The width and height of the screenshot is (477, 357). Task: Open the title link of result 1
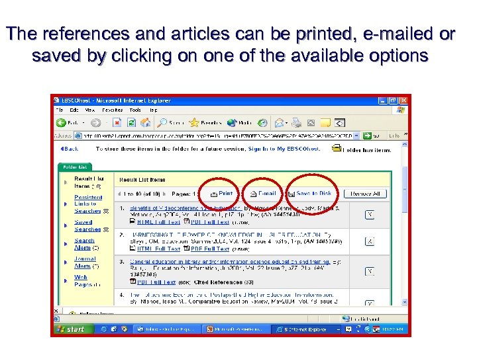coord(185,208)
